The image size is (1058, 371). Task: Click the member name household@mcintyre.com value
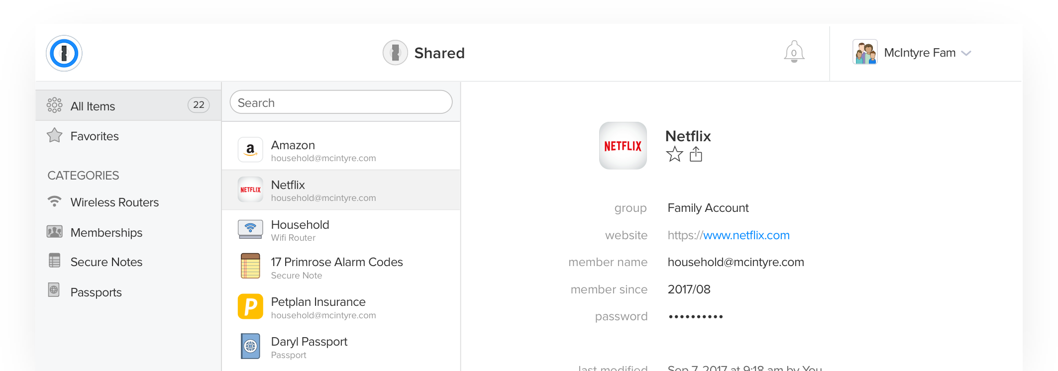tap(736, 262)
